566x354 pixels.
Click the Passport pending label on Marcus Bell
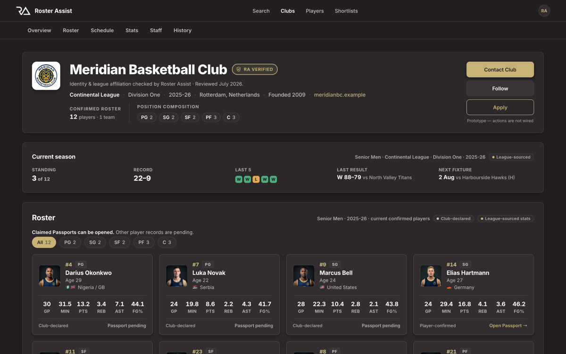(381, 326)
